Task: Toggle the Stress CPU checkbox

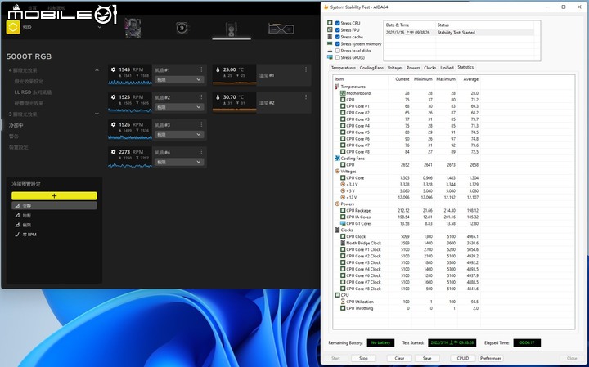Action: click(337, 23)
